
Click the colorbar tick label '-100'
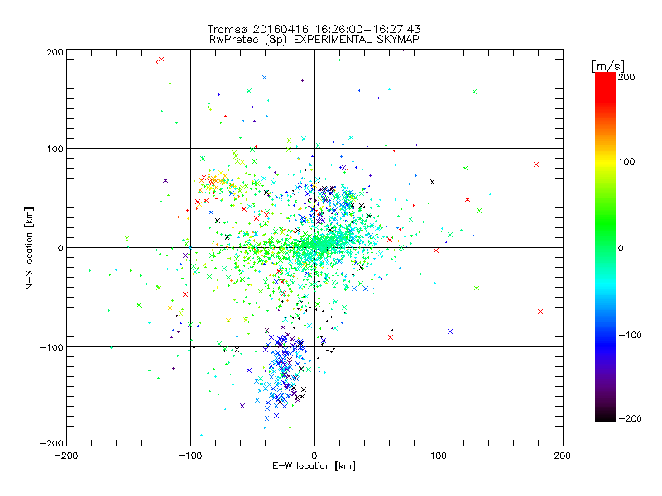630,335
